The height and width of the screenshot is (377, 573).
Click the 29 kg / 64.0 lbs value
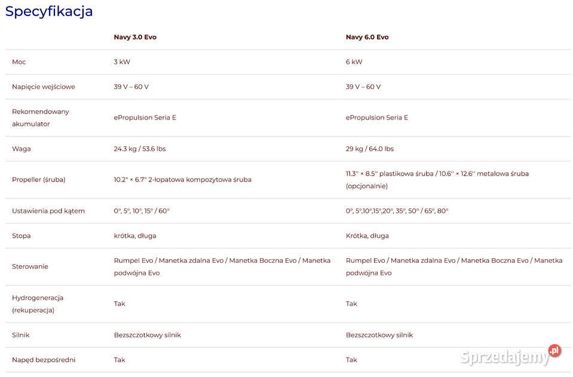coord(369,149)
